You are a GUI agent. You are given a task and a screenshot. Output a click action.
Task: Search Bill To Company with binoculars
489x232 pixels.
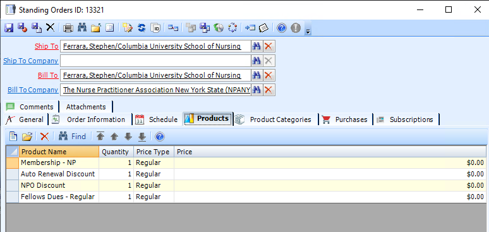pos(257,90)
